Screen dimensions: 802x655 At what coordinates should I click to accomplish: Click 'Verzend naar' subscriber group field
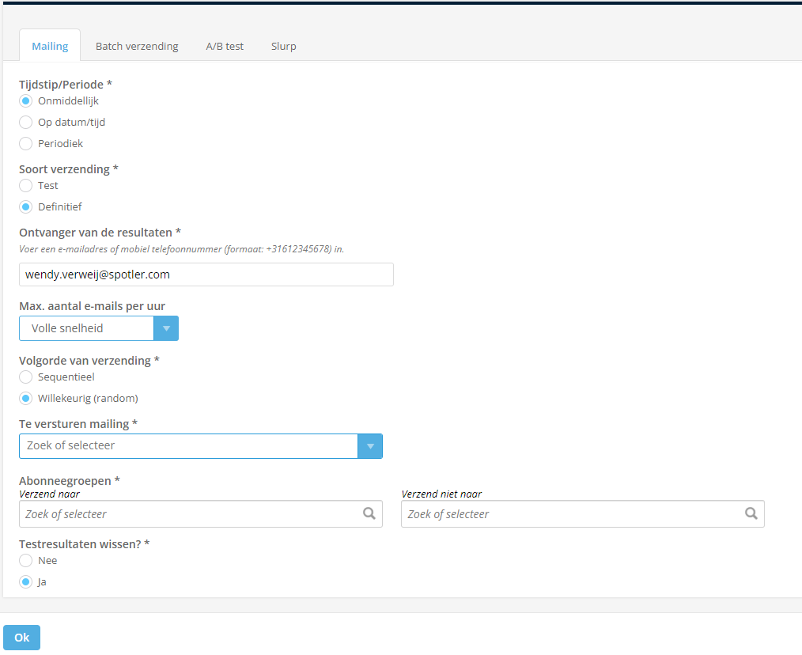[188, 514]
